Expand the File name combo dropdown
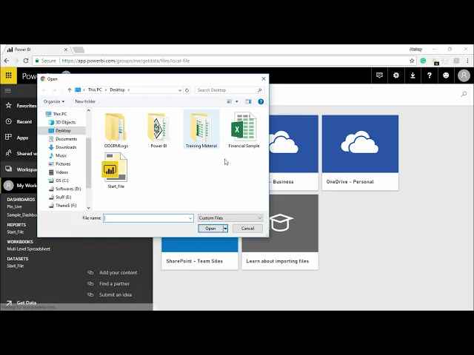 coord(190,218)
